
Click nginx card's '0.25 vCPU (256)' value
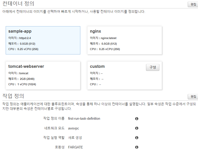[109, 49]
